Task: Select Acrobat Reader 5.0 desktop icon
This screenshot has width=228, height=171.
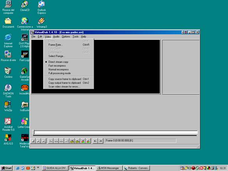Action: coord(8,124)
